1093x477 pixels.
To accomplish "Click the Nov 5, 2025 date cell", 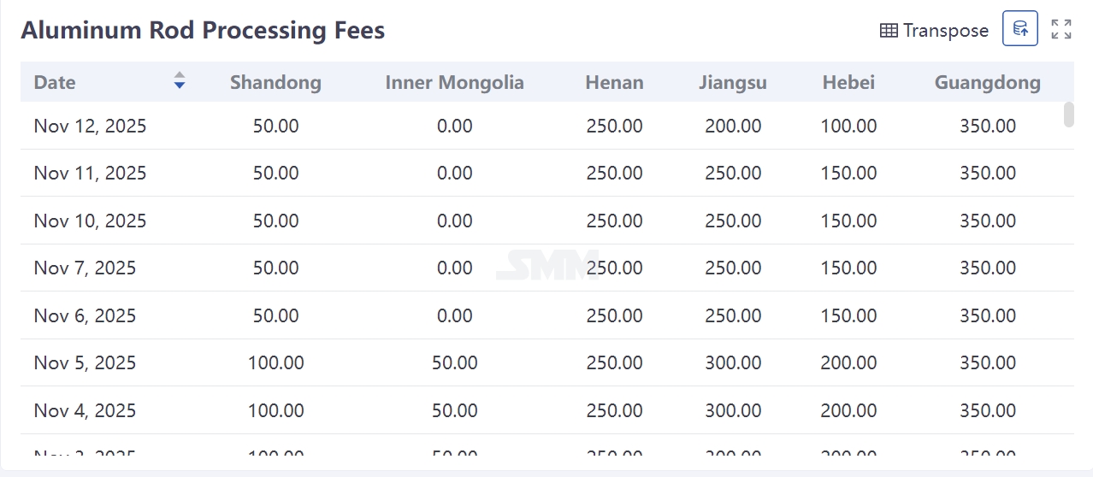I will (x=85, y=362).
